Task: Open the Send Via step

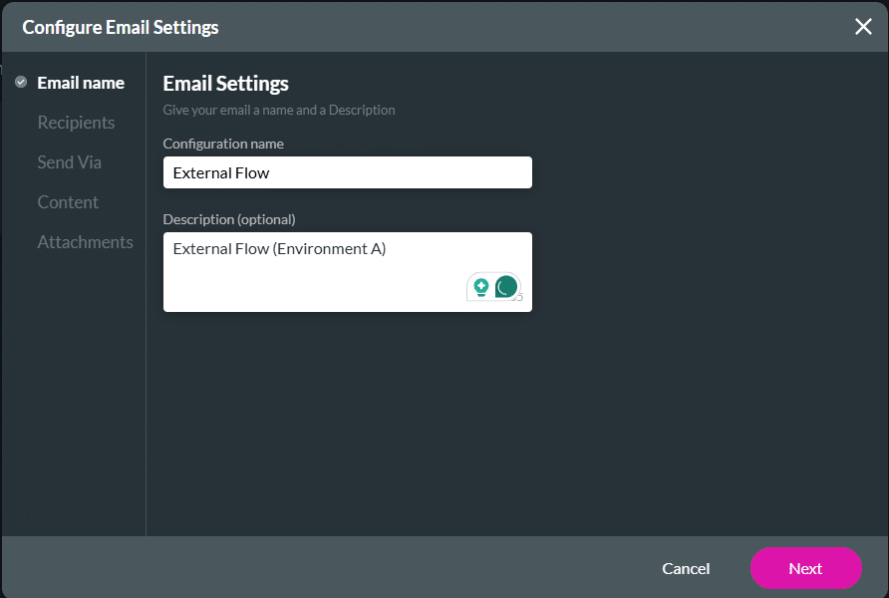Action: (x=69, y=161)
